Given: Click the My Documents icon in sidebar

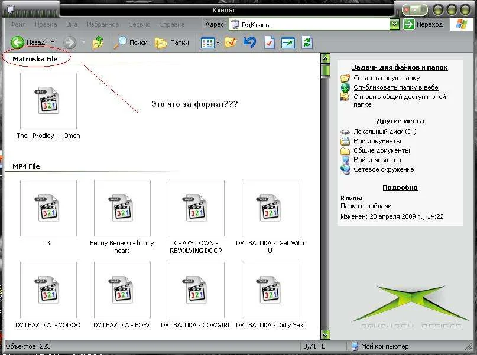Looking at the screenshot, I should (x=345, y=141).
